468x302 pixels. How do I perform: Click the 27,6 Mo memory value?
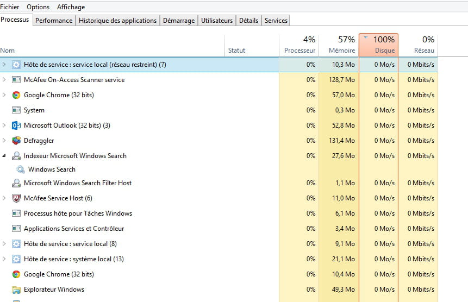(x=343, y=156)
